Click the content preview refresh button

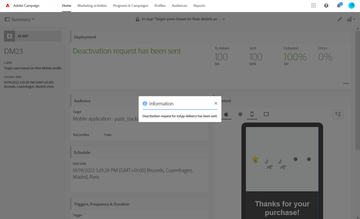[338, 114]
